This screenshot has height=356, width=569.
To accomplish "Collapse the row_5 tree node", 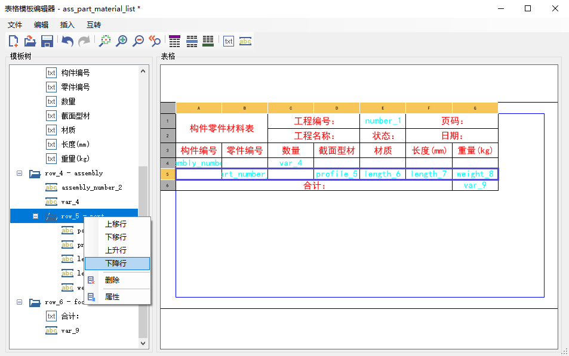I will (x=36, y=216).
